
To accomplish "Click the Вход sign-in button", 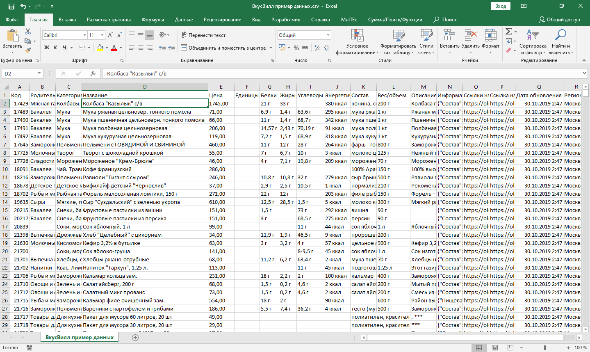I will click(500, 6).
